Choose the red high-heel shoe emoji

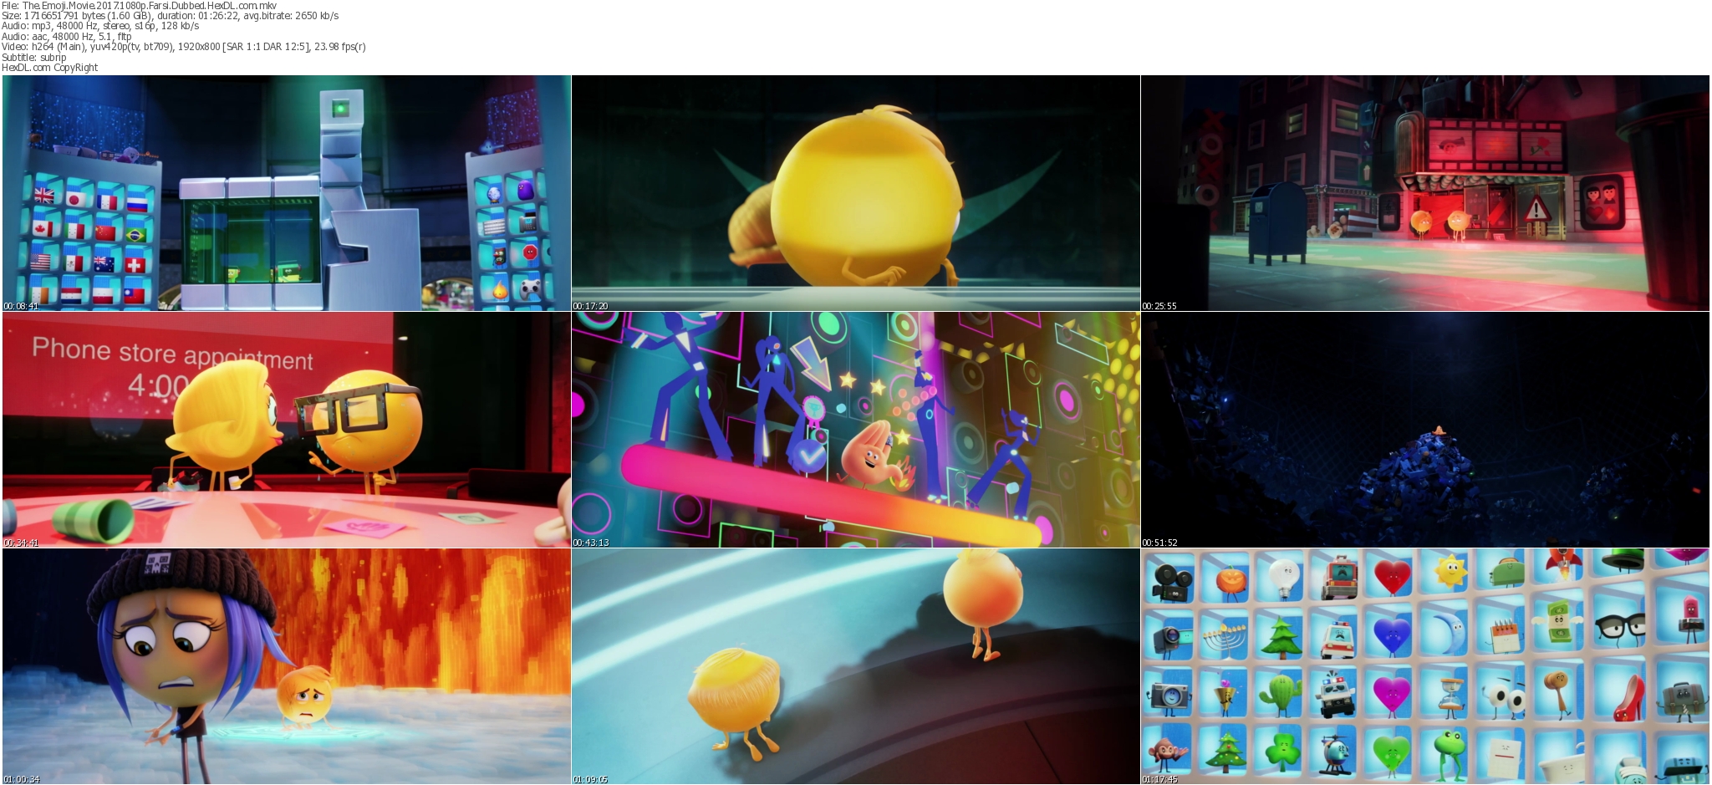[1628, 699]
